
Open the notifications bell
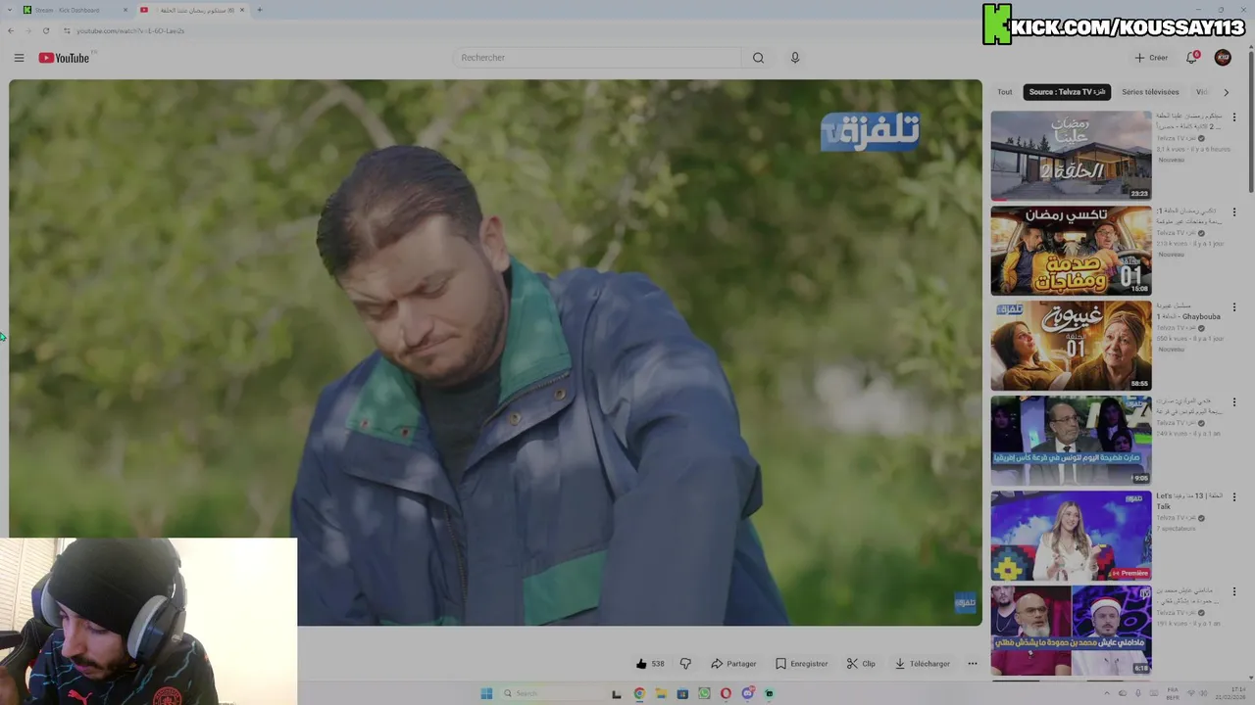1192,58
